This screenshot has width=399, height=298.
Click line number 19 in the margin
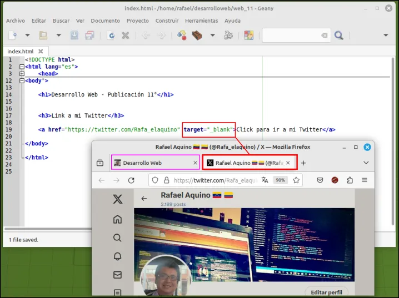[x=9, y=129]
